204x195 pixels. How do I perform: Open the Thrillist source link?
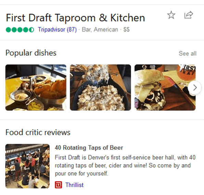[74, 185]
